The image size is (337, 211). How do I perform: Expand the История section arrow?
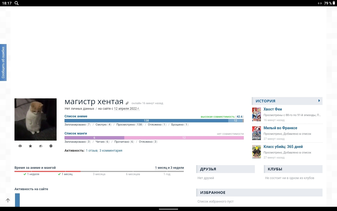tap(319, 101)
